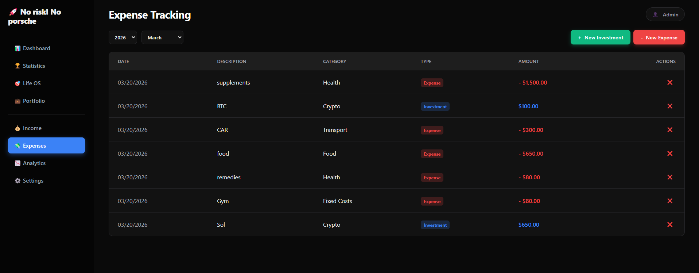Delete the remedies expense entry
Viewport: 699px width, 273px height.
(x=669, y=177)
